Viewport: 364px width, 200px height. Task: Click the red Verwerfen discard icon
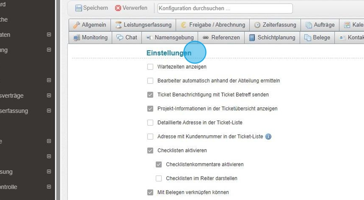(118, 8)
